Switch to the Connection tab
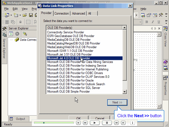 click(x=62, y=14)
